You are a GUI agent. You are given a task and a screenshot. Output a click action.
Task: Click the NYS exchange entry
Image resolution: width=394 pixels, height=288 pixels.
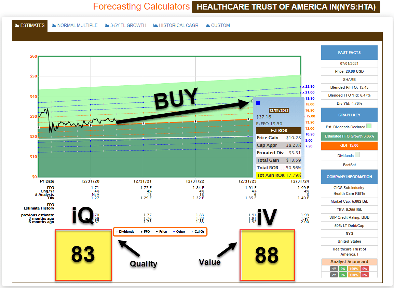(x=349, y=233)
